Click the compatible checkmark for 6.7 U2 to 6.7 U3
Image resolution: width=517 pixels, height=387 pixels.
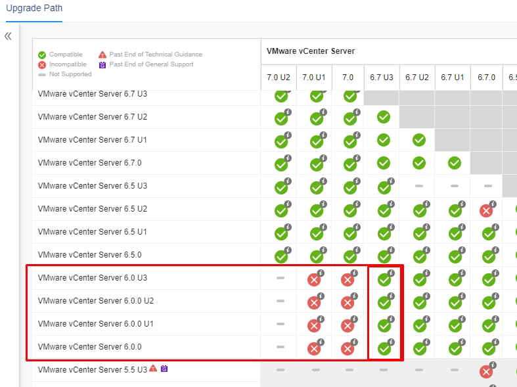[384, 117]
